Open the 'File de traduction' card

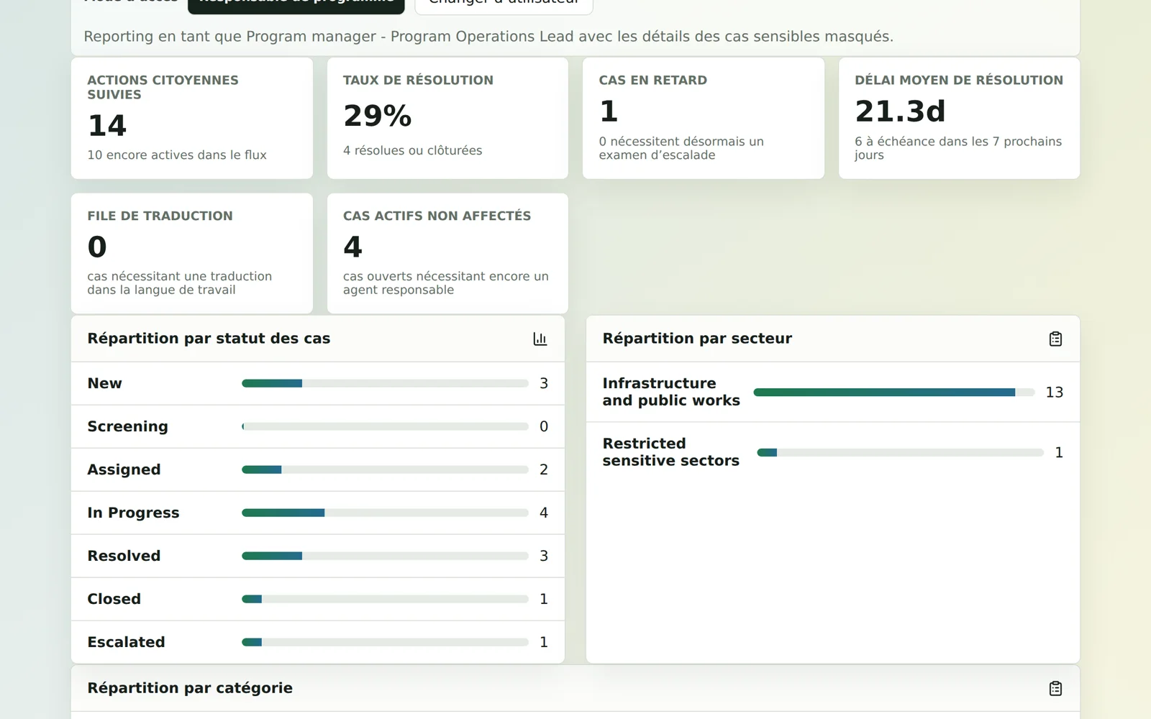pyautogui.click(x=192, y=253)
